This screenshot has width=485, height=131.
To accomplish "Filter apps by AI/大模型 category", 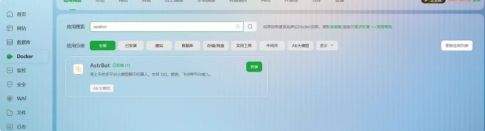I will [x=300, y=46].
